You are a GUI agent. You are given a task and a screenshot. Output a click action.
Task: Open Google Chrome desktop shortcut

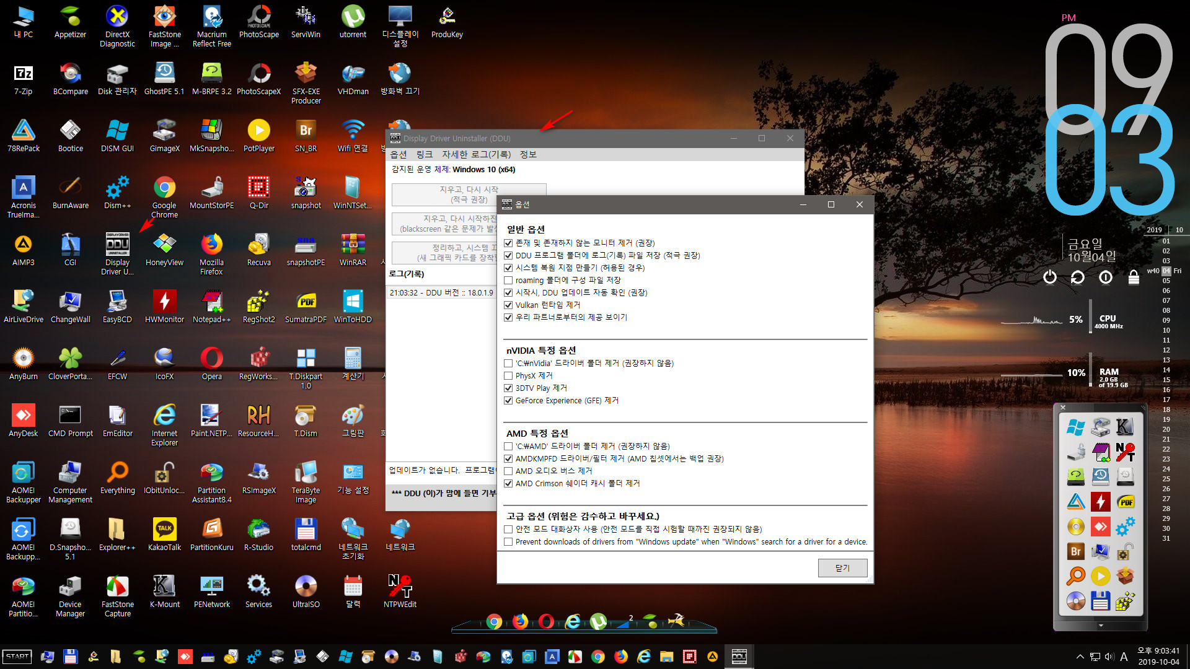[x=164, y=197]
